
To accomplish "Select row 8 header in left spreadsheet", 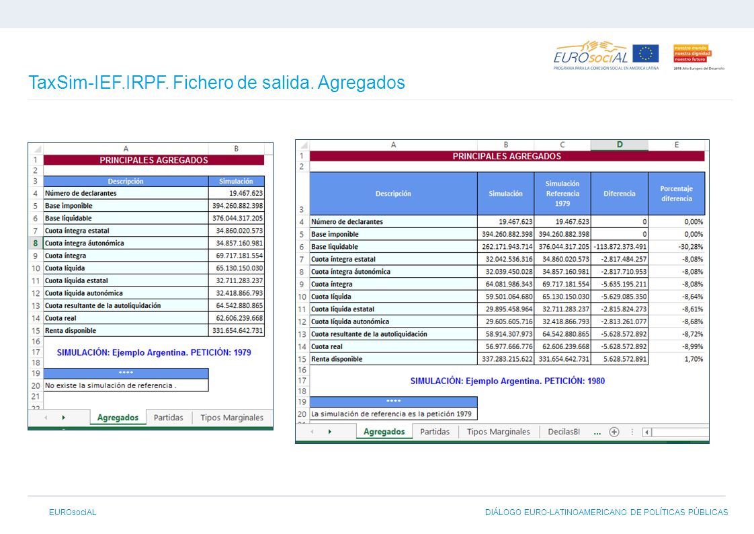I will [x=36, y=243].
